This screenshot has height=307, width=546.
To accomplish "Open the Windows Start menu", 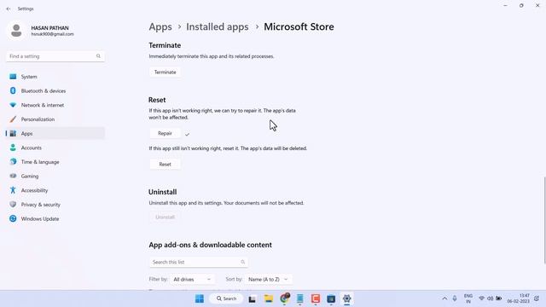I will (200, 298).
